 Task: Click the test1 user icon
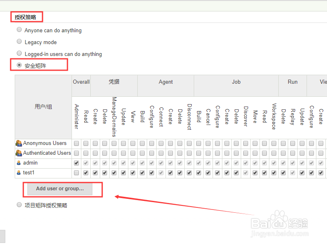[x=18, y=173]
